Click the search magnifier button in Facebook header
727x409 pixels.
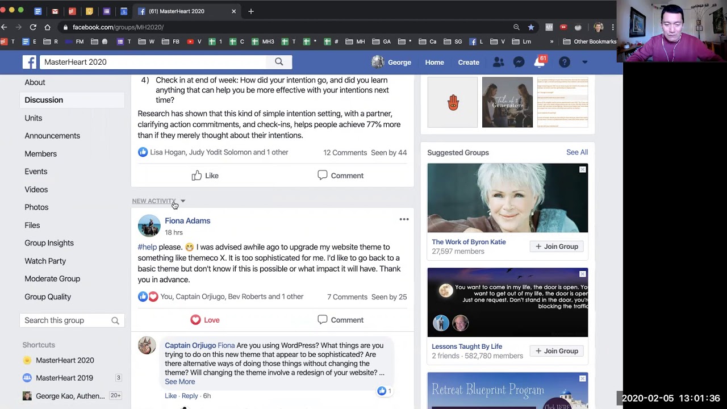[279, 62]
